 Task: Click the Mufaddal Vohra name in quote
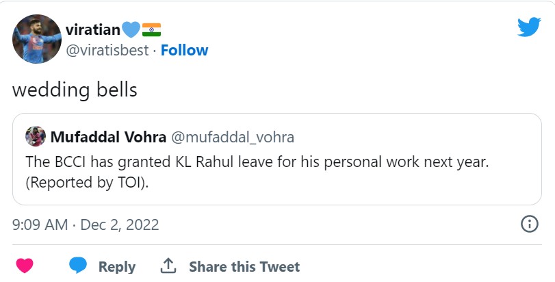(x=108, y=137)
